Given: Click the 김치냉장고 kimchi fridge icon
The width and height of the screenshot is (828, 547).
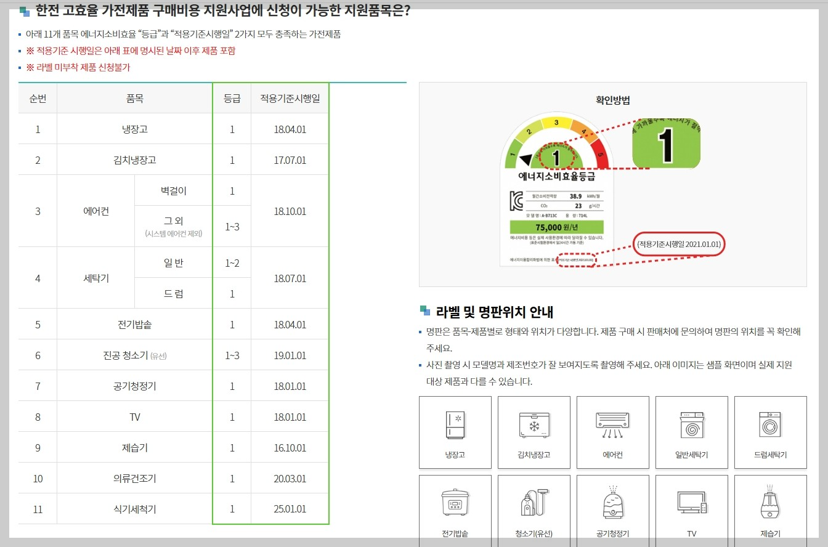Looking at the screenshot, I should pyautogui.click(x=534, y=431).
